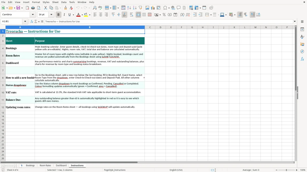Align text to bottom
The width and height of the screenshot is (307, 172).
tap(124, 15)
